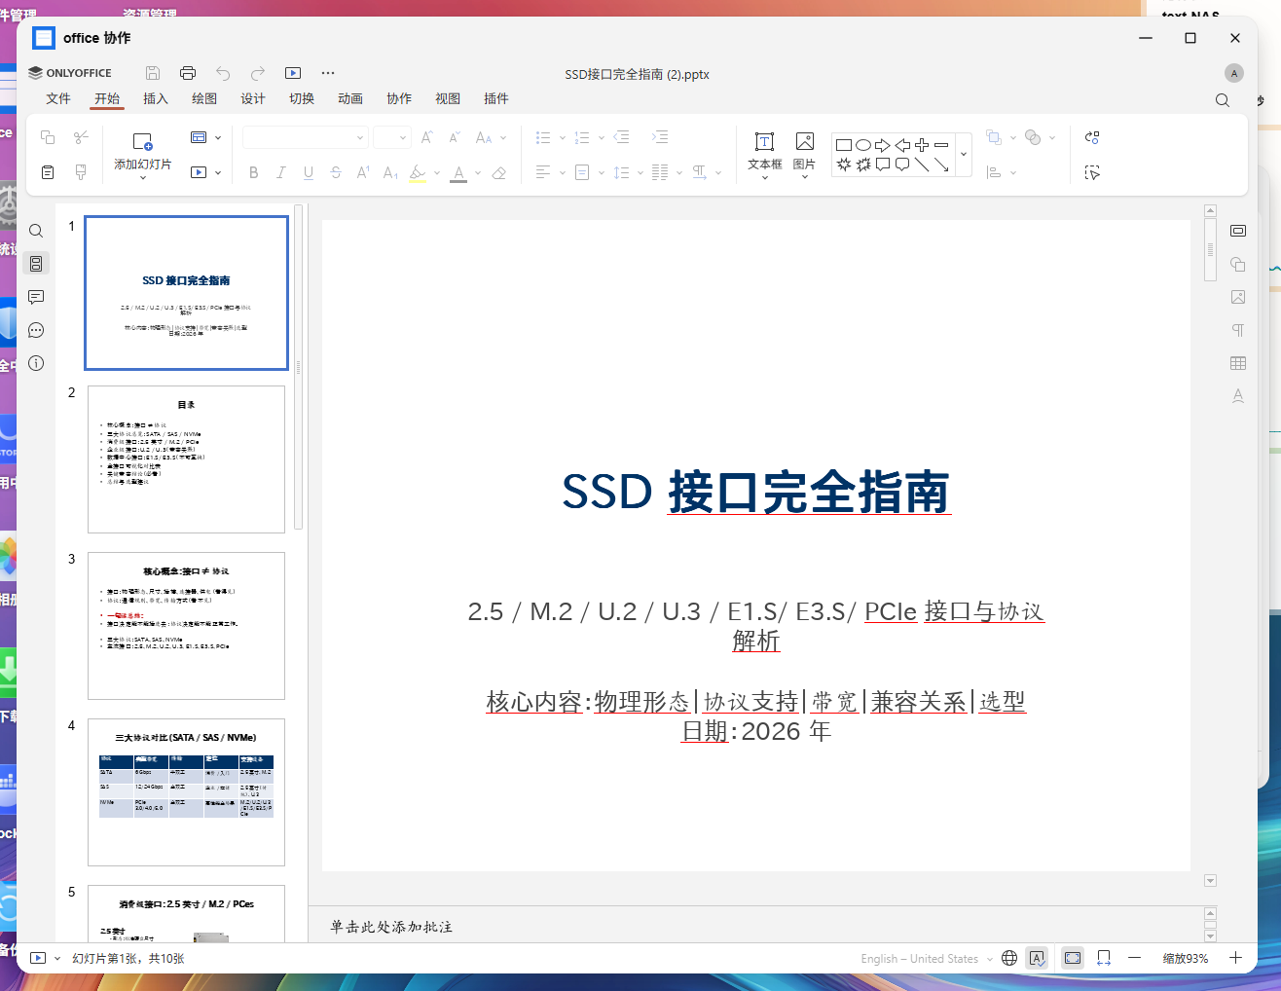Screen dimensions: 1281x991
Task: Click the Clear style eraser icon
Action: (x=499, y=172)
